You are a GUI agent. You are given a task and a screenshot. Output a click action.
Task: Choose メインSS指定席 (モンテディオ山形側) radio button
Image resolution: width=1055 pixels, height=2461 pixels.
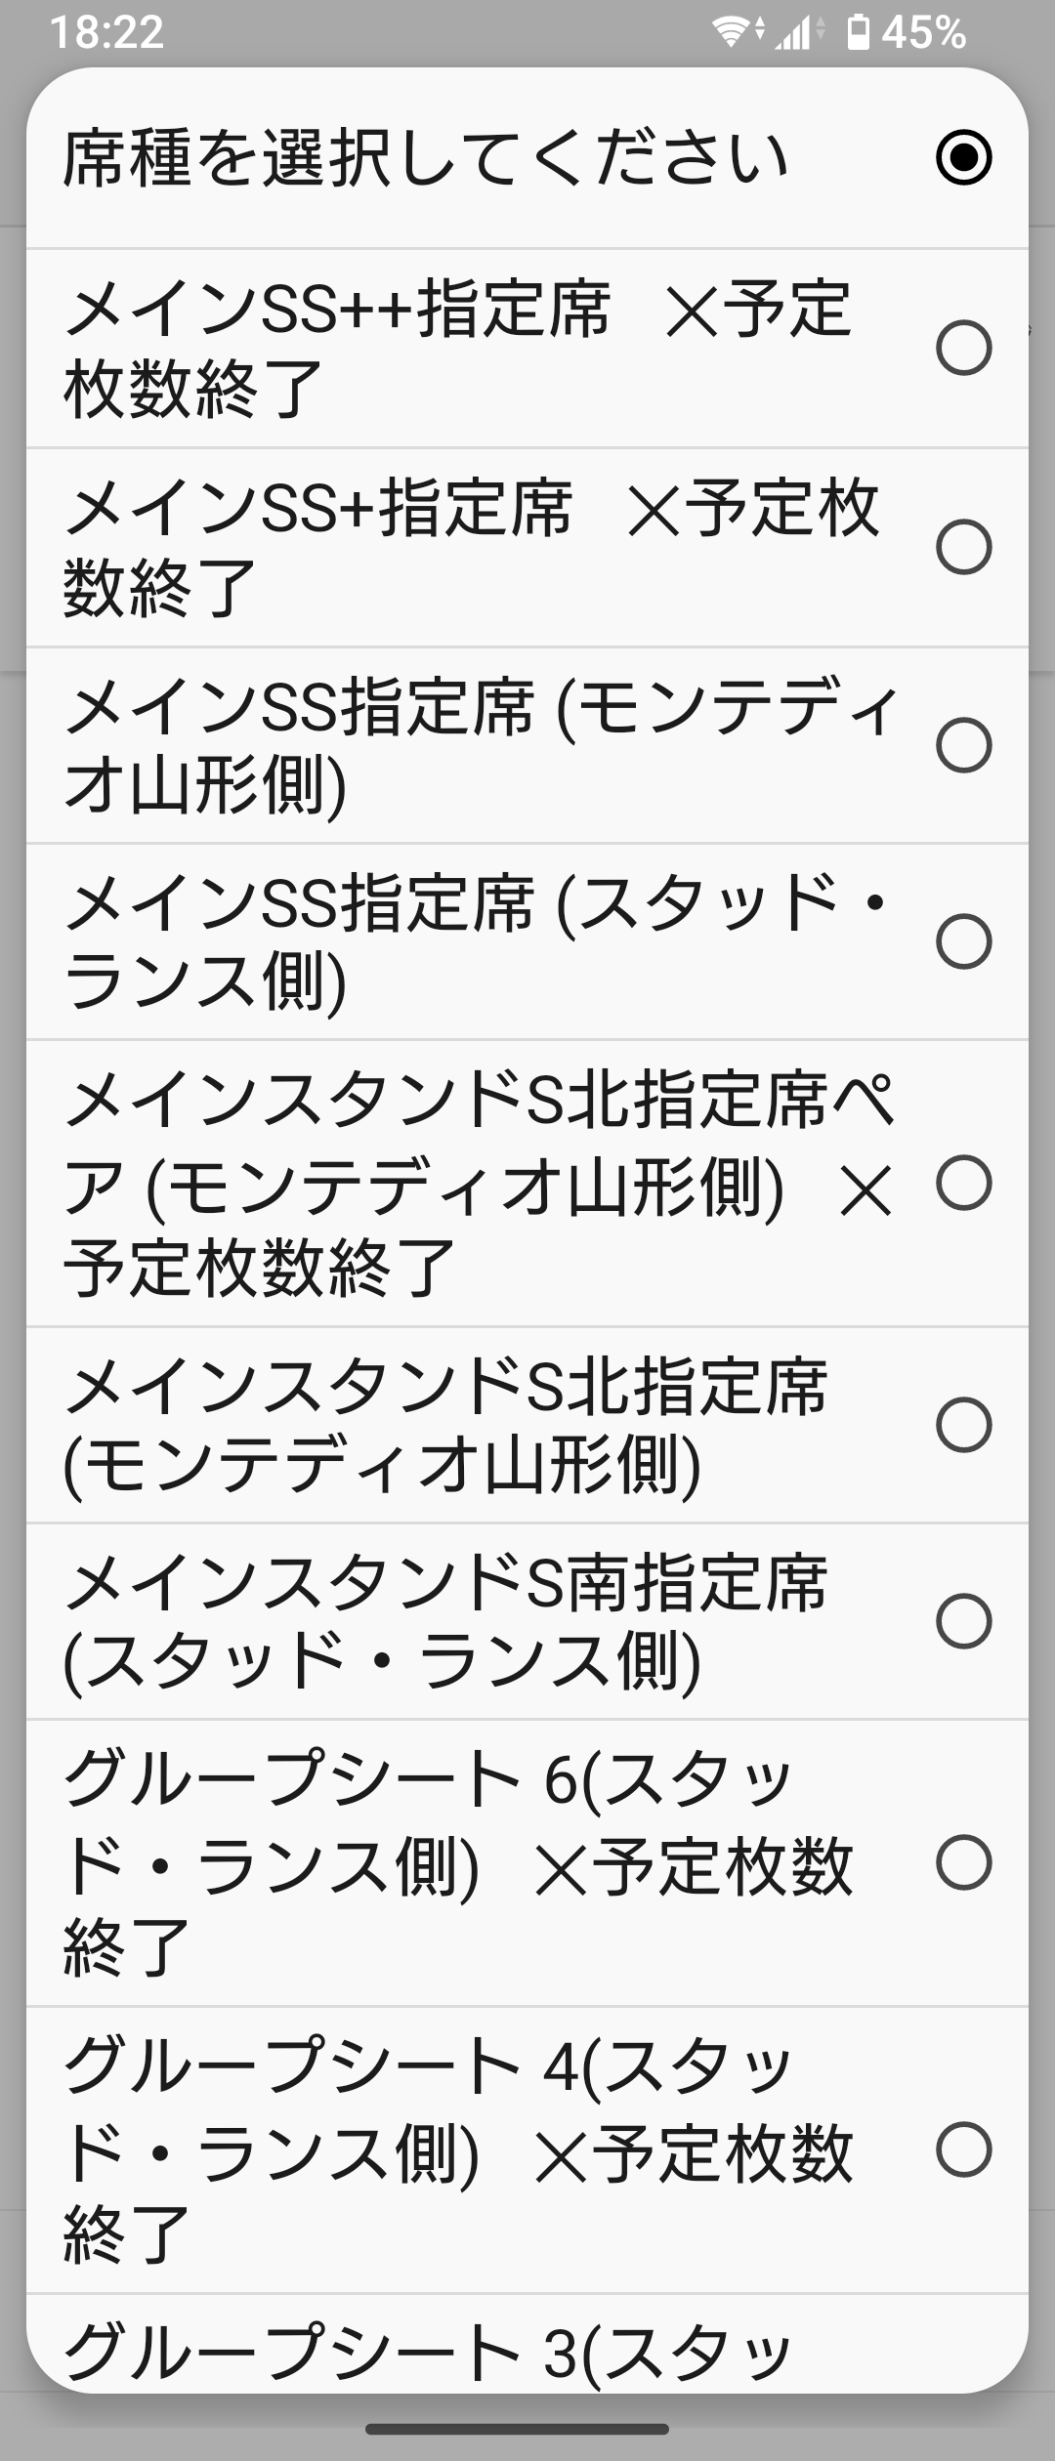point(963,745)
